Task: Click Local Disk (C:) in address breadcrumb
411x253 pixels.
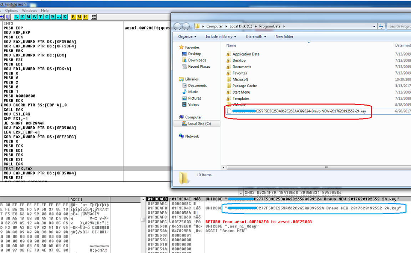Action: pos(240,26)
